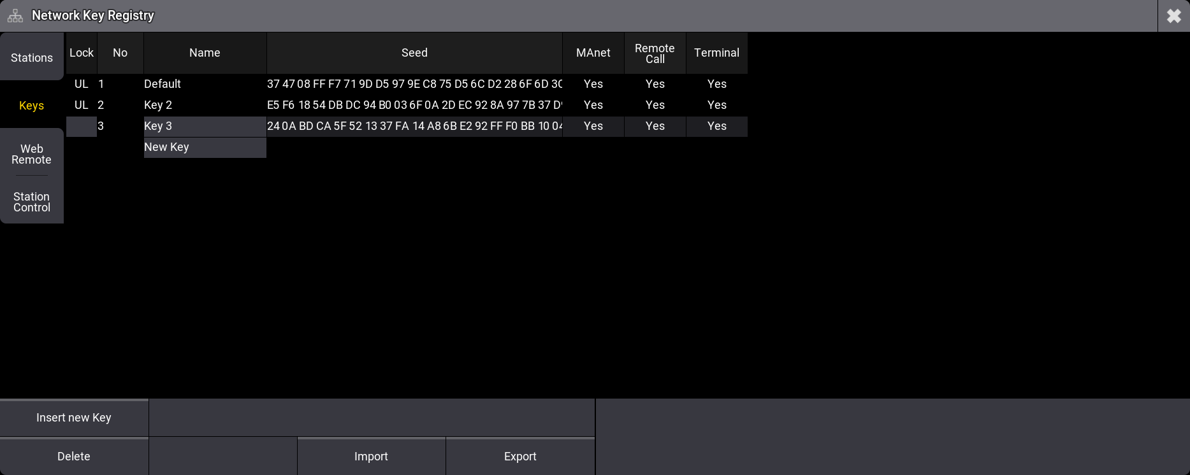1190x475 pixels.
Task: Click the Seed value of Key 2
Action: (x=414, y=105)
